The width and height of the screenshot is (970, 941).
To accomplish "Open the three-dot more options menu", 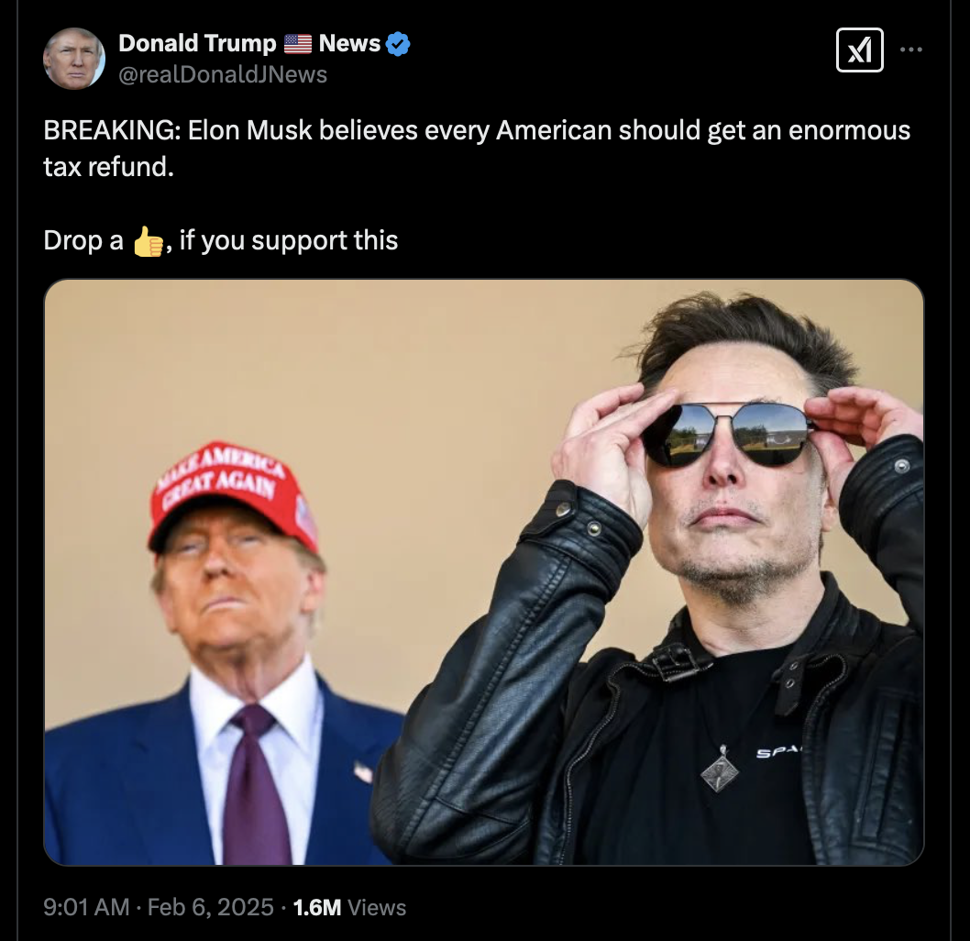I will (x=910, y=50).
